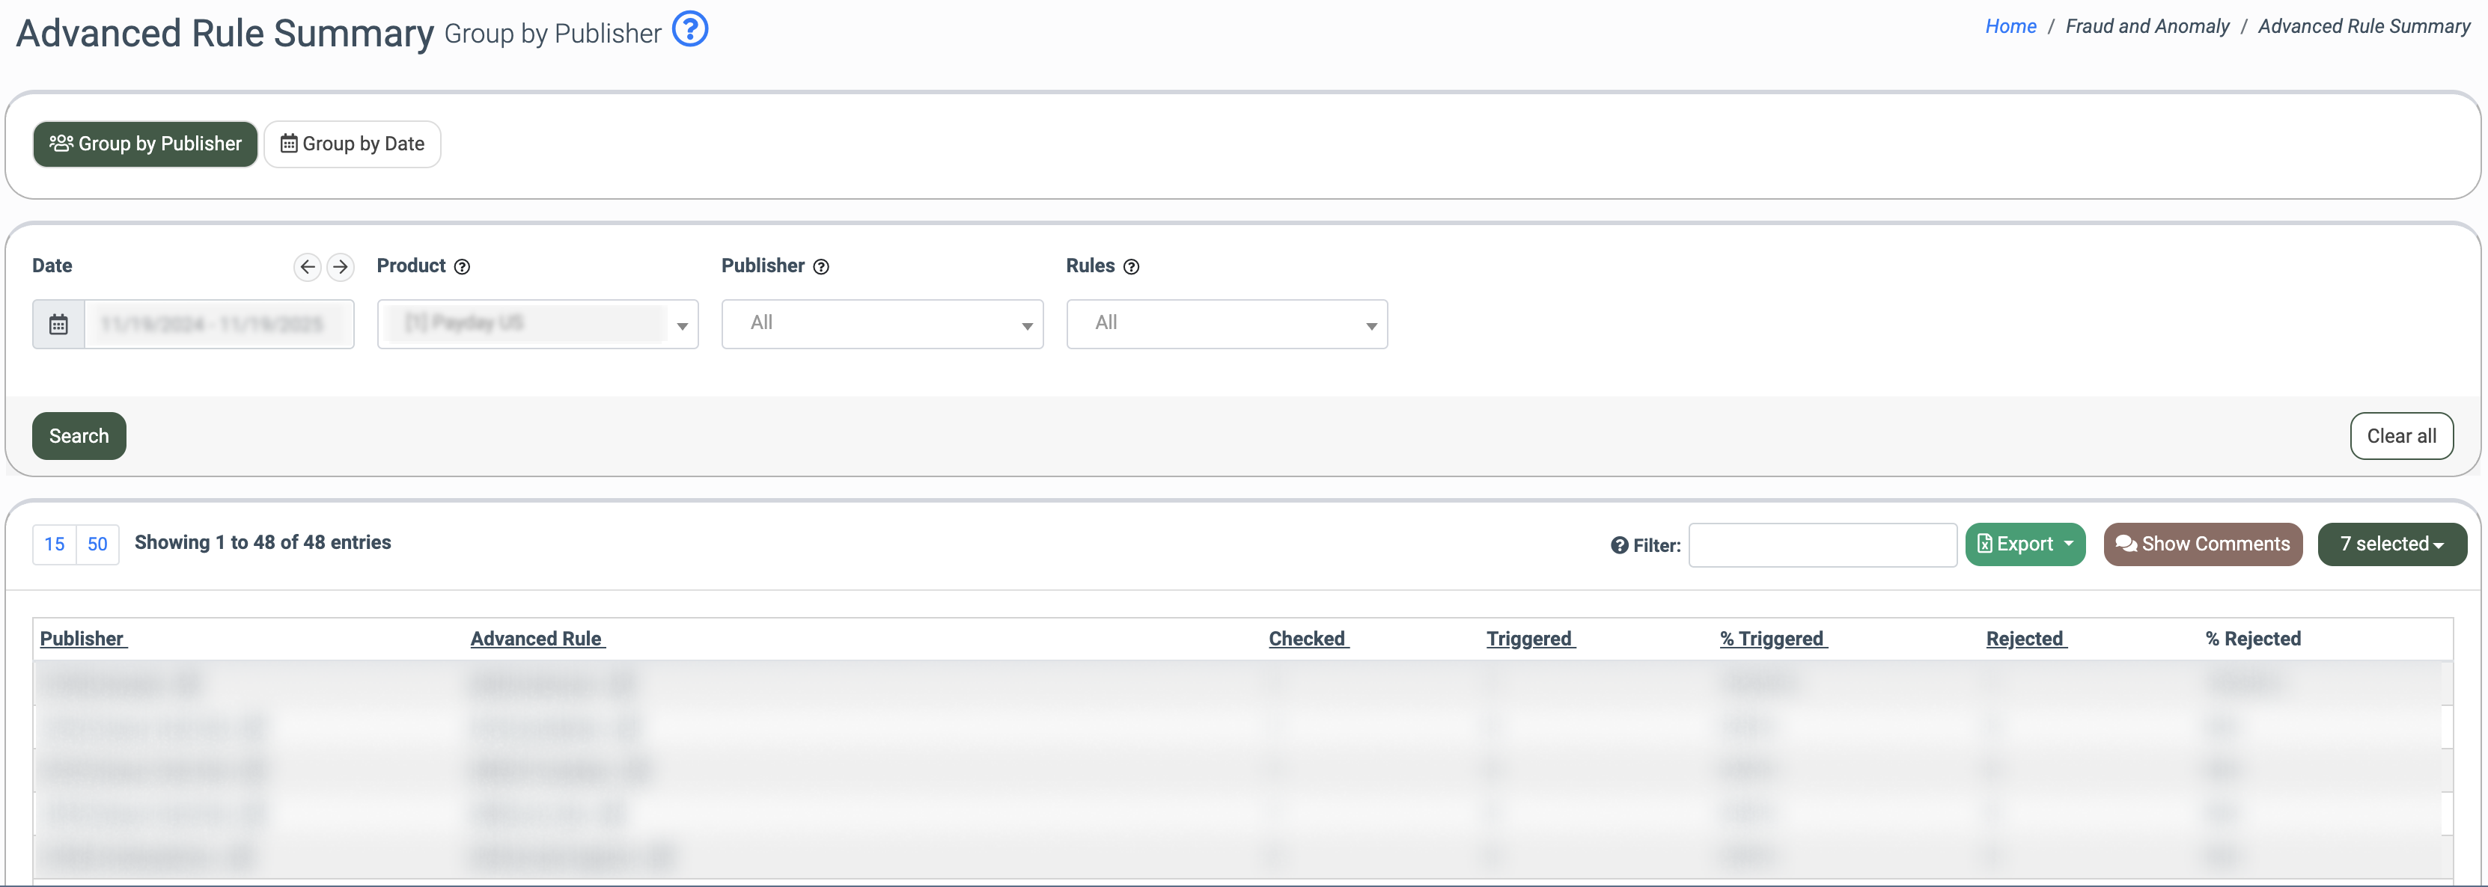The image size is (2488, 887).
Task: Select Group by Publisher view
Action: click(146, 144)
